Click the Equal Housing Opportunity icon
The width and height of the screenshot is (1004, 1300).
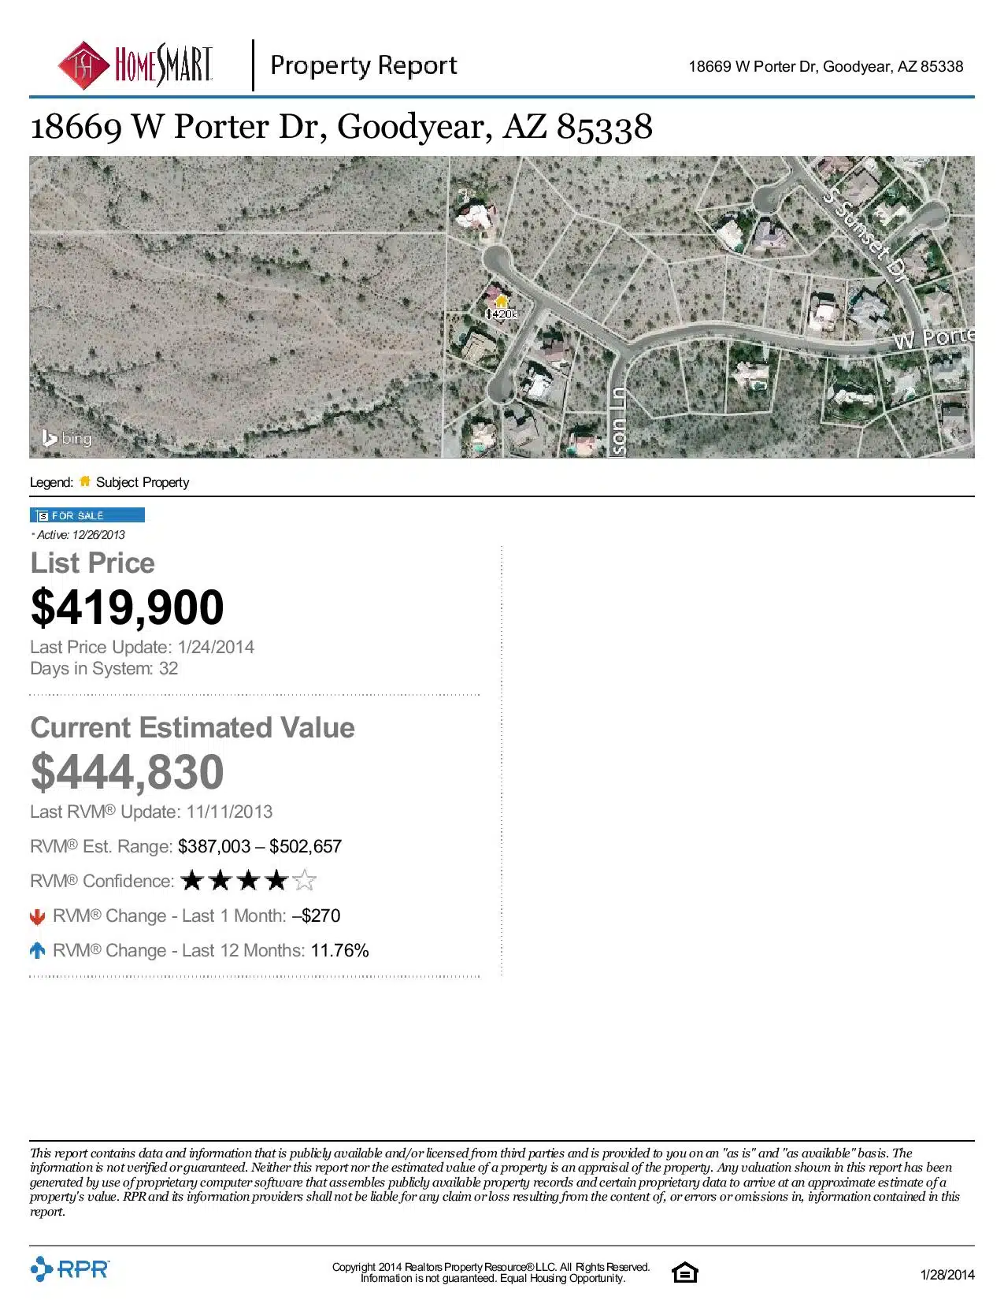(x=684, y=1272)
